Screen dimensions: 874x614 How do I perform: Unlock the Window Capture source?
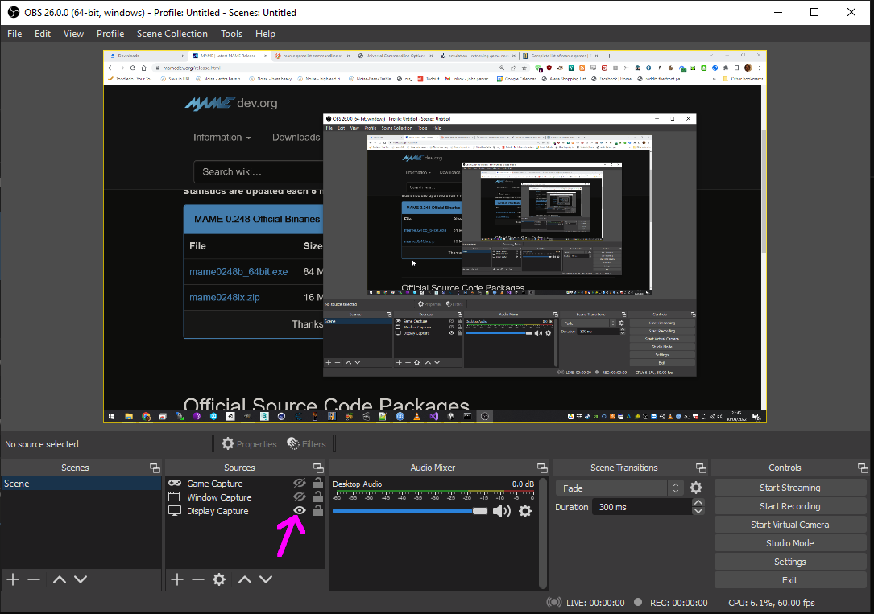[318, 497]
